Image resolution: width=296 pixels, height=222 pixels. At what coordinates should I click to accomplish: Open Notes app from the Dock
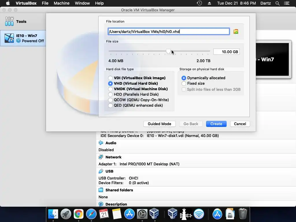click(x=117, y=214)
